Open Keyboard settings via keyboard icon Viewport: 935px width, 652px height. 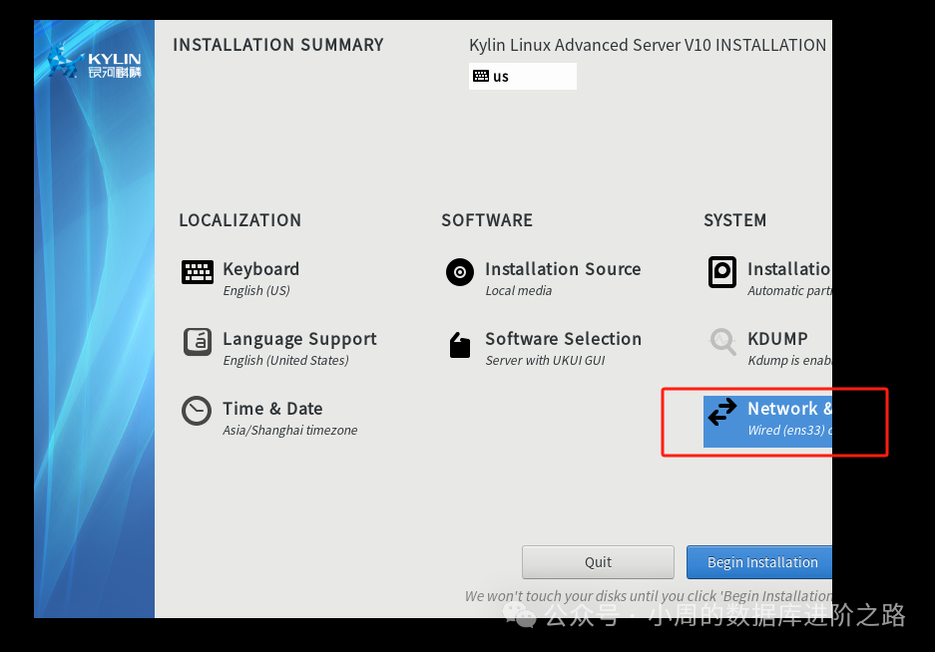[197, 271]
